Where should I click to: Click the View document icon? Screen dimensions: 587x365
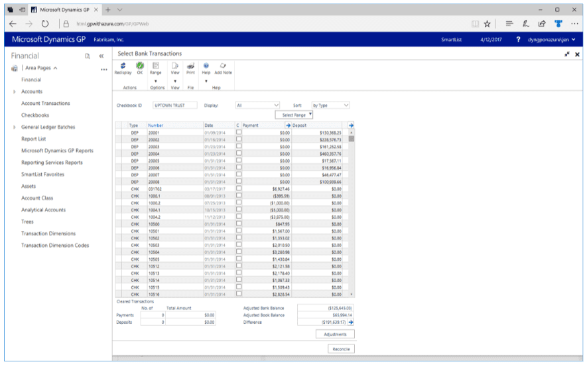(175, 66)
